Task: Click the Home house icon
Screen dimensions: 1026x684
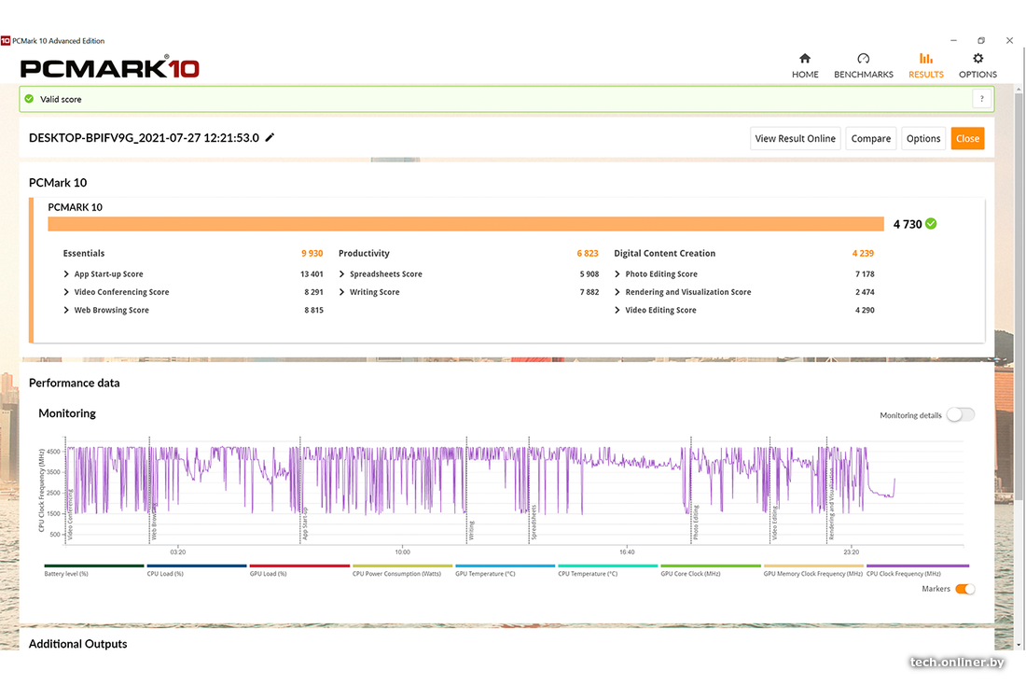Action: (x=805, y=58)
